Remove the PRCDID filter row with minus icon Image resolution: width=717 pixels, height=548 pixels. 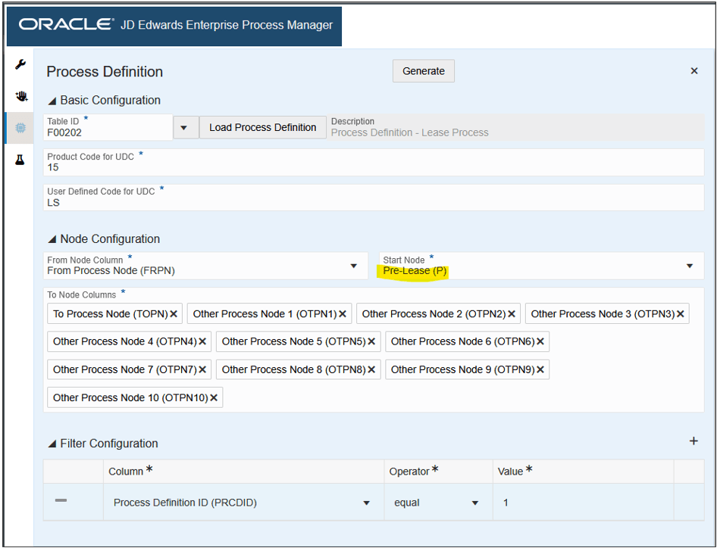tap(61, 500)
